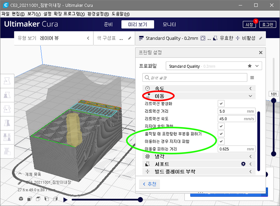Click the settings panel vertical scrollbar
Image resolution: width=280 pixels, height=206 pixels.
(x=259, y=141)
